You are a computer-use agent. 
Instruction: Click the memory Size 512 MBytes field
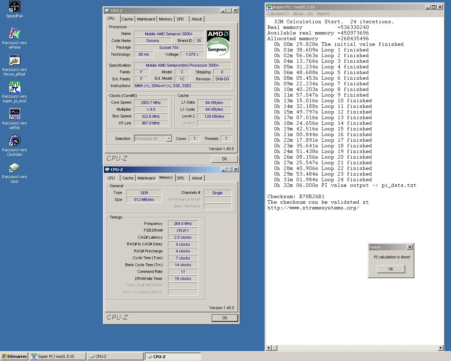point(144,200)
